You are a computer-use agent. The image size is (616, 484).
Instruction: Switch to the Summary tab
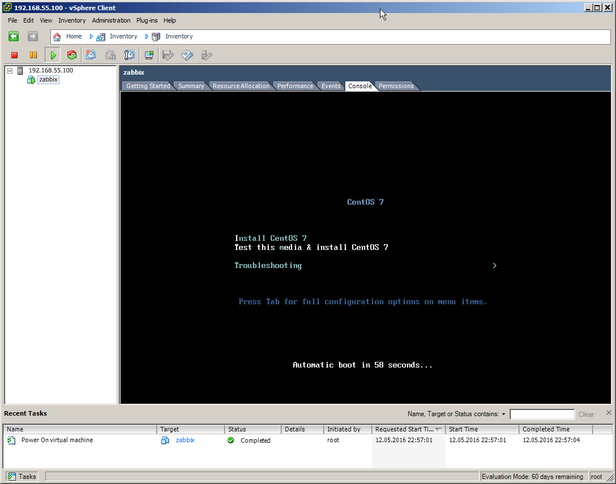coord(191,86)
